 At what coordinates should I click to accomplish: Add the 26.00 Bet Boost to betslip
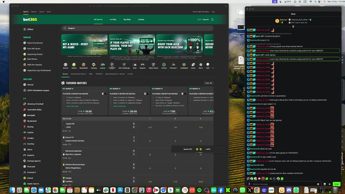pyautogui.click(x=130, y=111)
